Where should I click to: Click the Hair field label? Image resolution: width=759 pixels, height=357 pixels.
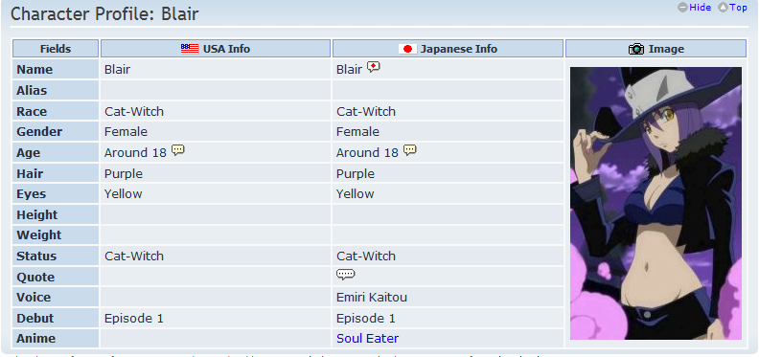(30, 173)
